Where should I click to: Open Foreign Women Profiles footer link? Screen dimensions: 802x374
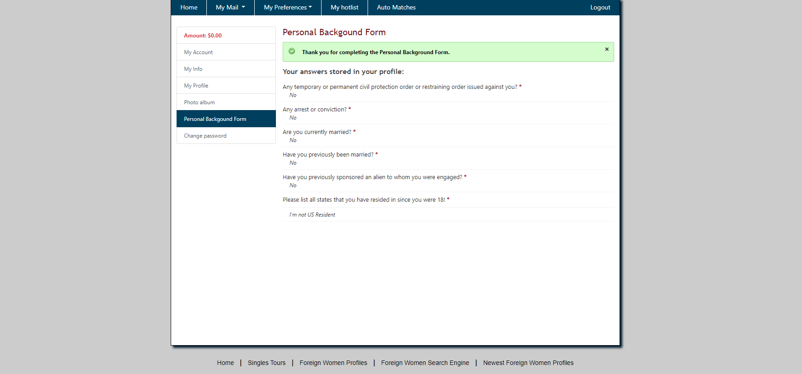[x=333, y=363]
